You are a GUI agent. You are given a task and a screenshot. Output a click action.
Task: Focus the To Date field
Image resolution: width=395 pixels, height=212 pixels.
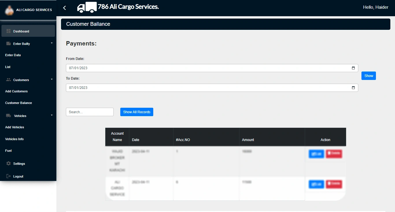coord(212,88)
